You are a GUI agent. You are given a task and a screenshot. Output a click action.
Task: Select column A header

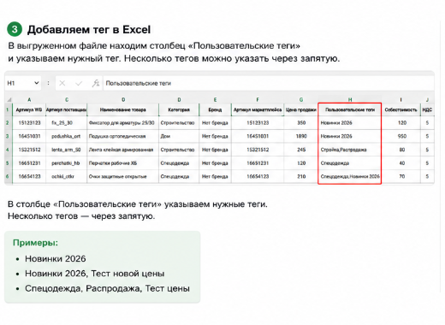click(x=29, y=99)
